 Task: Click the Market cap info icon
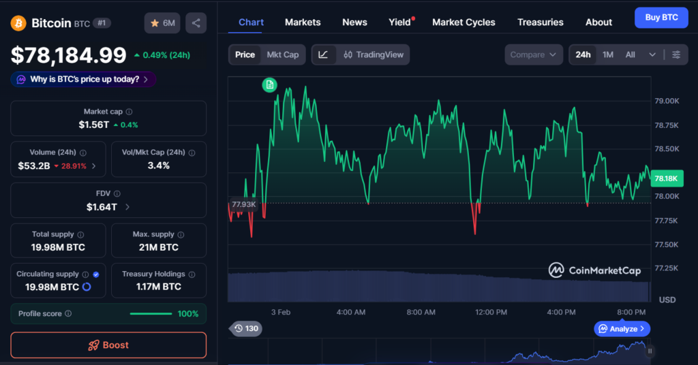130,112
